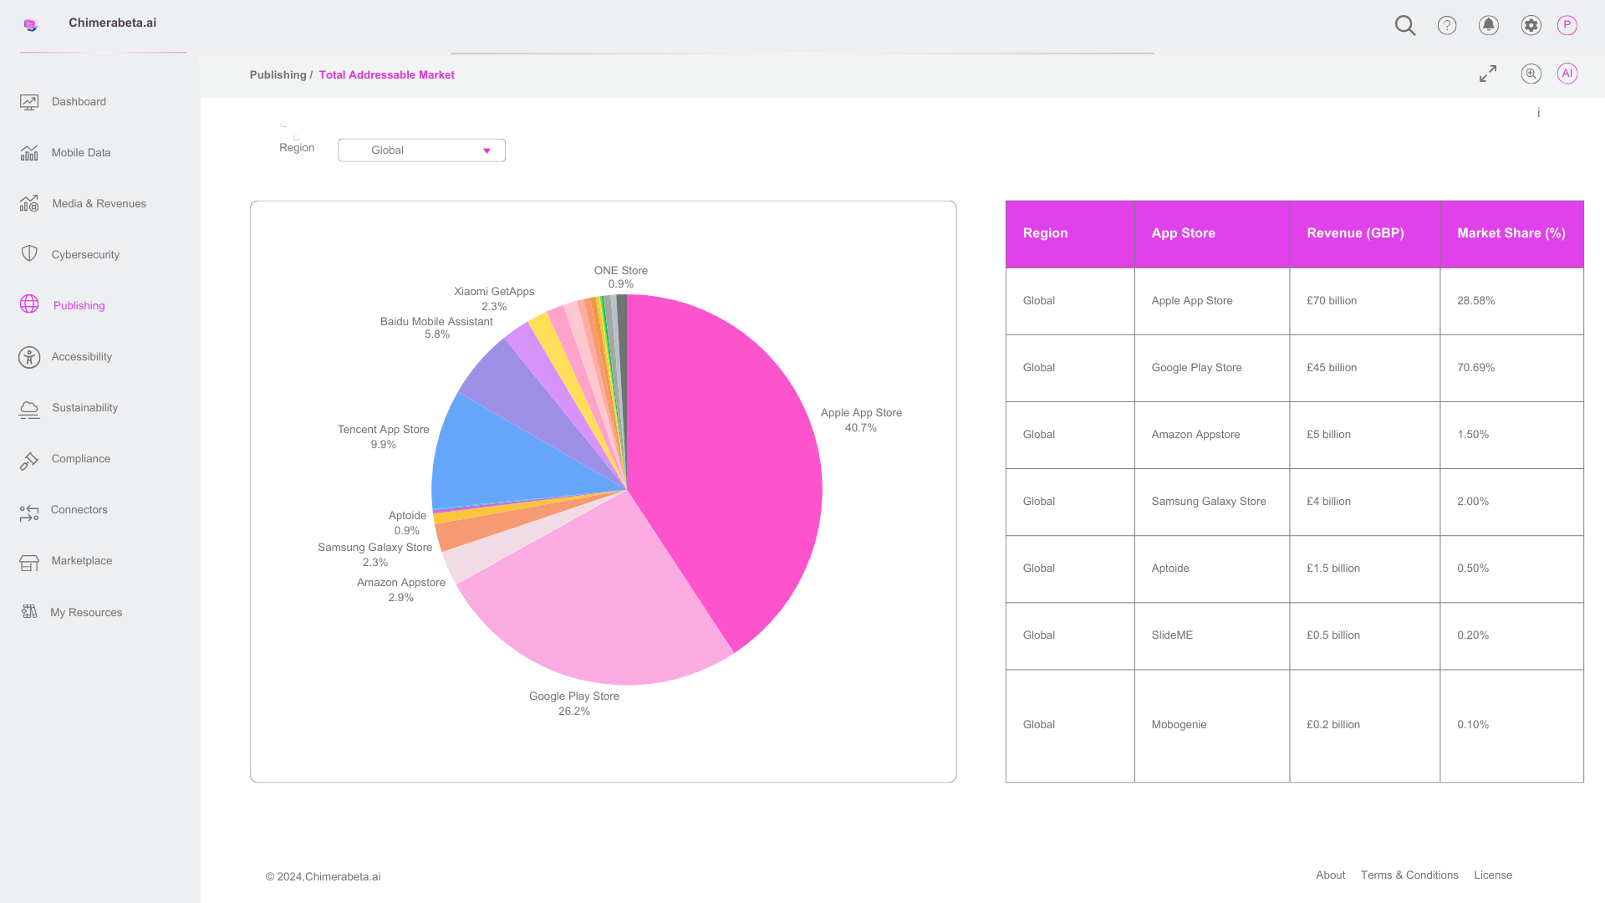This screenshot has width=1605, height=903.
Task: Select the Samsung Galaxy Store table cell
Action: 1211,502
